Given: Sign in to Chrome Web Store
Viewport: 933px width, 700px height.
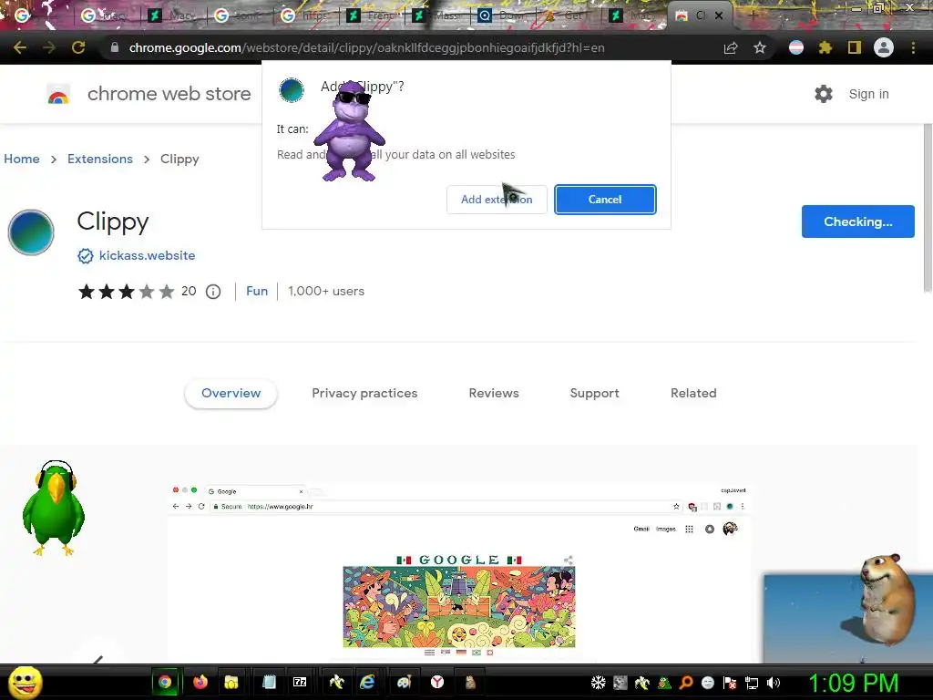Looking at the screenshot, I should [868, 94].
